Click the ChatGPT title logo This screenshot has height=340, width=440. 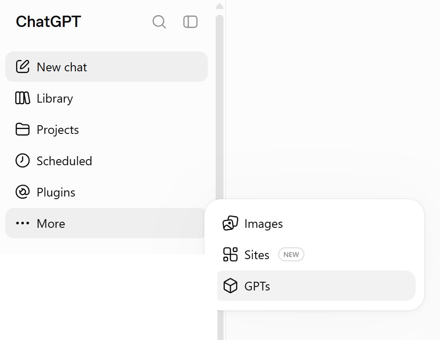[x=48, y=22]
